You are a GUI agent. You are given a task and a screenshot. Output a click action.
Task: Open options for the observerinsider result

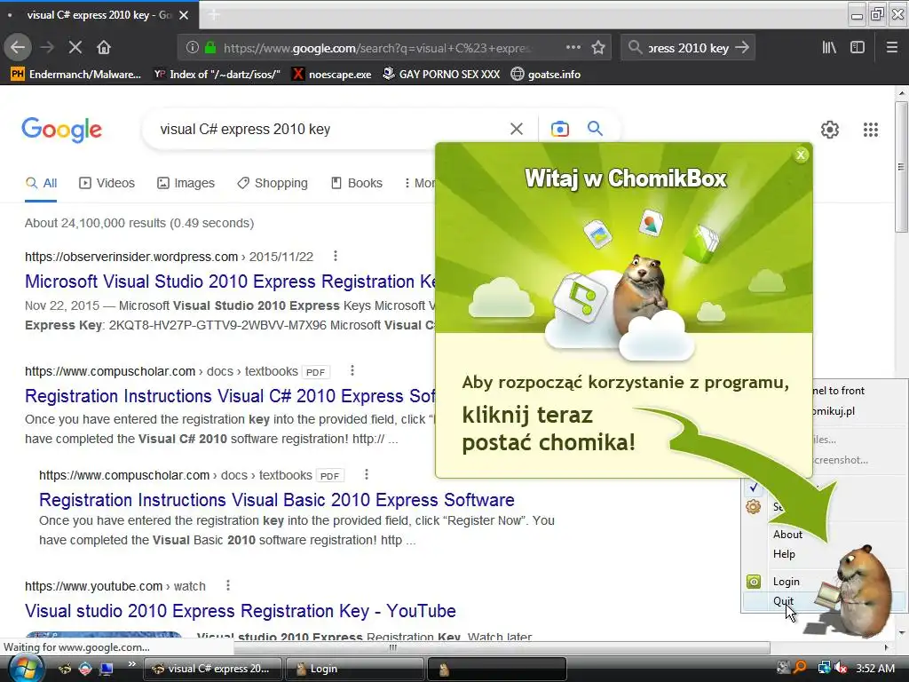(335, 256)
